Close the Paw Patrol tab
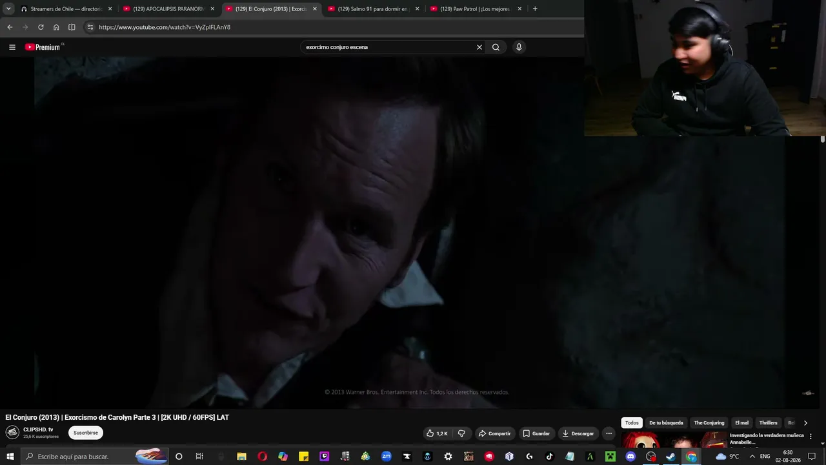 pyautogui.click(x=519, y=9)
